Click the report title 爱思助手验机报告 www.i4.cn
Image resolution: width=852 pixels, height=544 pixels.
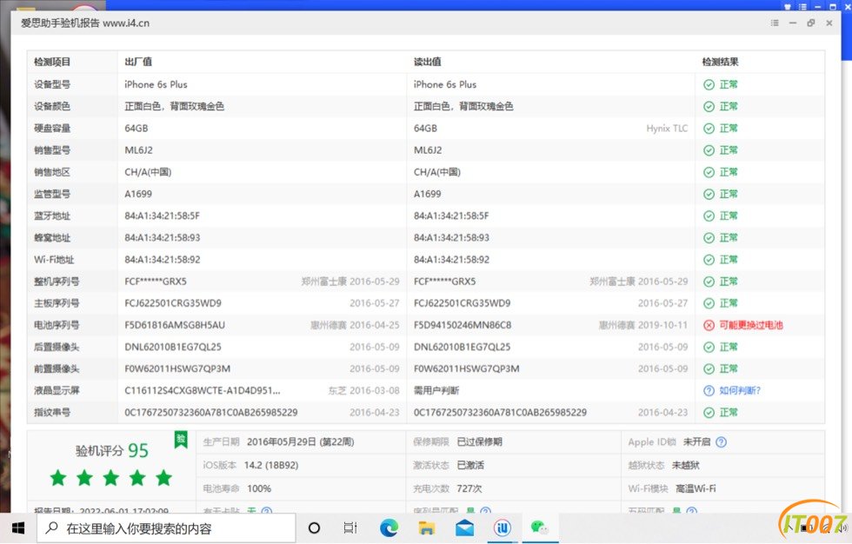pos(85,23)
